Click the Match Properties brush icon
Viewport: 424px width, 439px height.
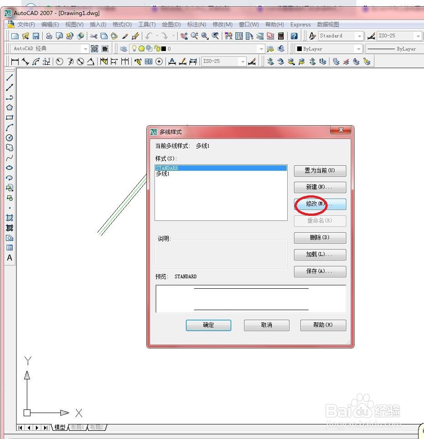125,36
